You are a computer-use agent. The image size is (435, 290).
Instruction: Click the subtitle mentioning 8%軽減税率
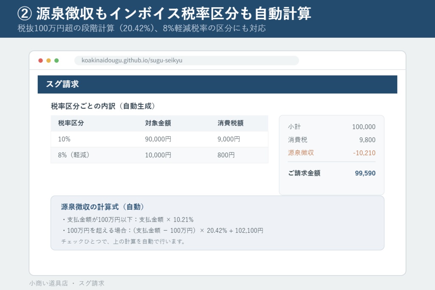(141, 28)
